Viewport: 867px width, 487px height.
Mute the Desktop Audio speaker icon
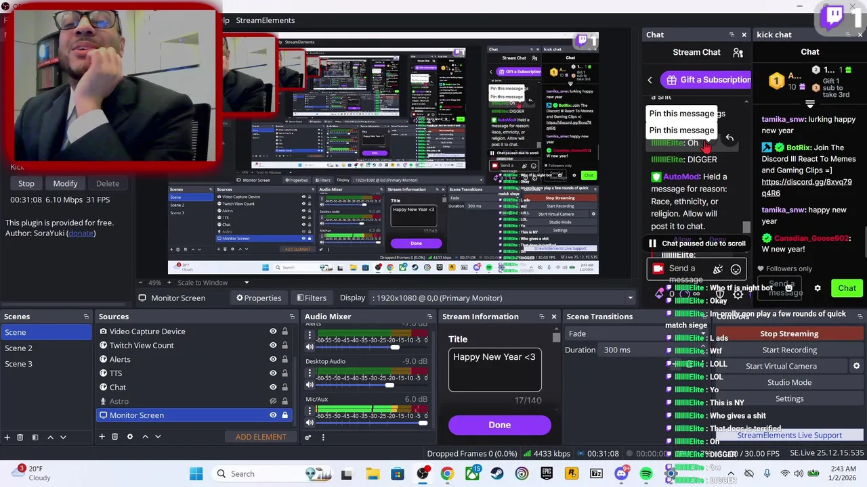tap(310, 385)
